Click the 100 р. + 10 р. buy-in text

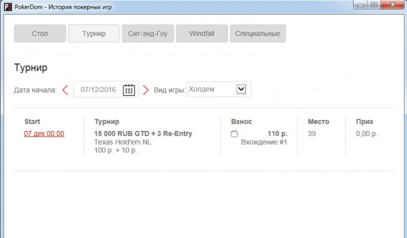click(116, 150)
